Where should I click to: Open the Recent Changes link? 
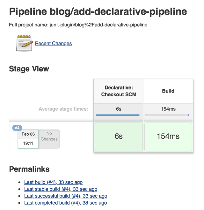(x=53, y=44)
